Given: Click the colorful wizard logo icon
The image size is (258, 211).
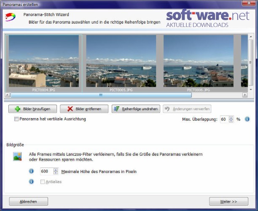Looking at the screenshot, I should 10,17.
